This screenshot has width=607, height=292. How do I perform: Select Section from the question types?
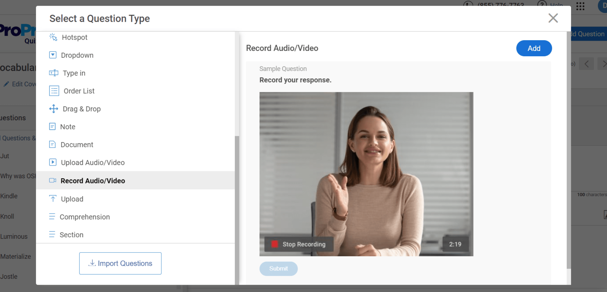(71, 235)
